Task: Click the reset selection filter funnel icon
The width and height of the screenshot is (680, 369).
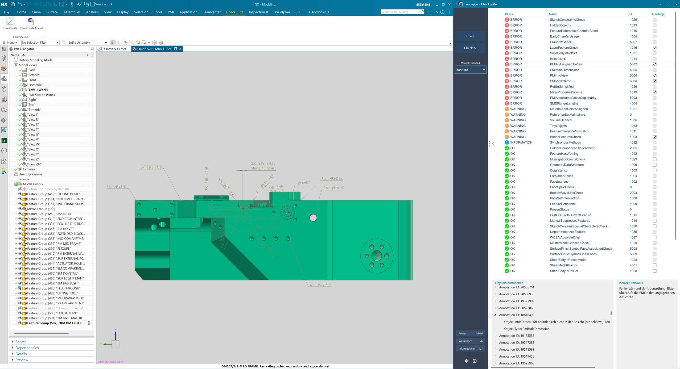Action: (x=64, y=43)
